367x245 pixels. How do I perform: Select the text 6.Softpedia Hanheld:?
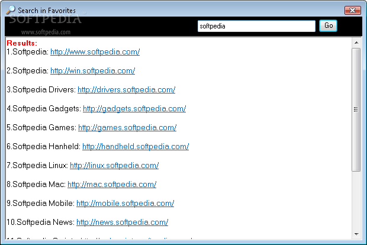pyautogui.click(x=44, y=147)
